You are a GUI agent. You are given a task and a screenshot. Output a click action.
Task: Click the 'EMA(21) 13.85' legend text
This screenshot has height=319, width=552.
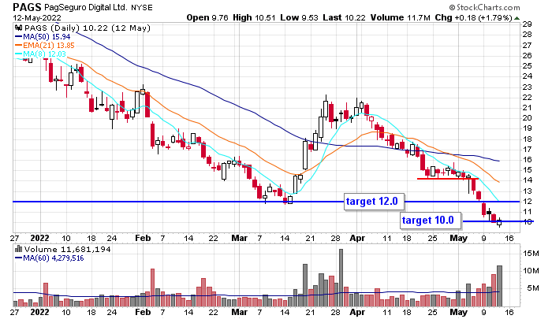(49, 46)
